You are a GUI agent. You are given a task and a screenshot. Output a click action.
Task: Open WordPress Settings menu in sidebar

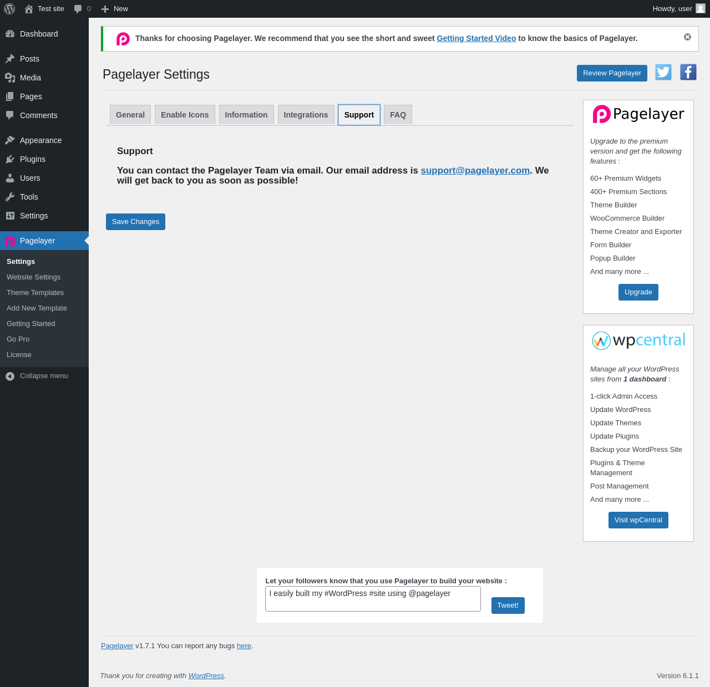pyautogui.click(x=44, y=216)
